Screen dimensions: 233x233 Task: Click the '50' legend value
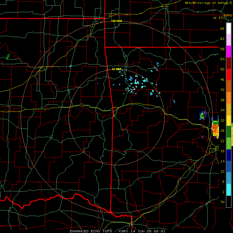(222, 69)
